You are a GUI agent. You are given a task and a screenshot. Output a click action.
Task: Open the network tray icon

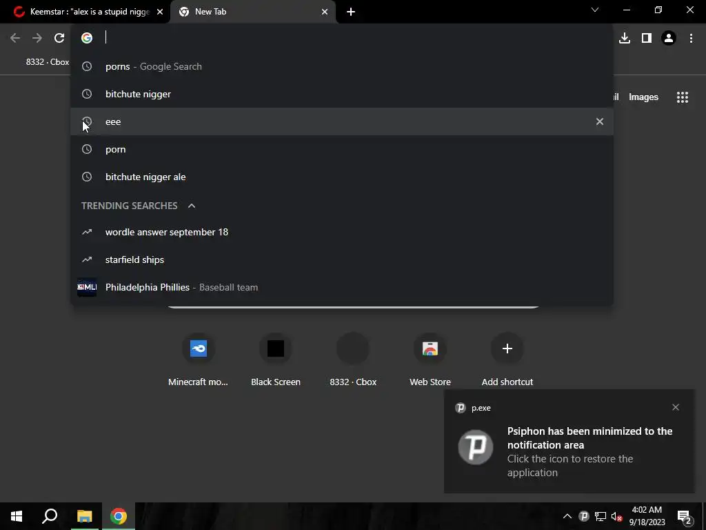(x=601, y=516)
